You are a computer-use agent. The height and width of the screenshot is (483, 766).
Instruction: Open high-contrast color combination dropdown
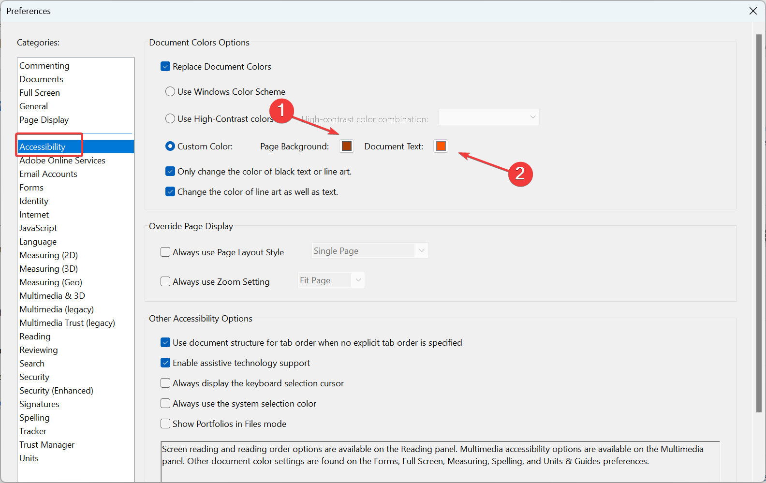click(488, 117)
